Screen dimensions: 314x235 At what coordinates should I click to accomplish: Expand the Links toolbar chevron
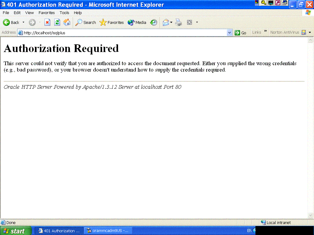(265, 31)
